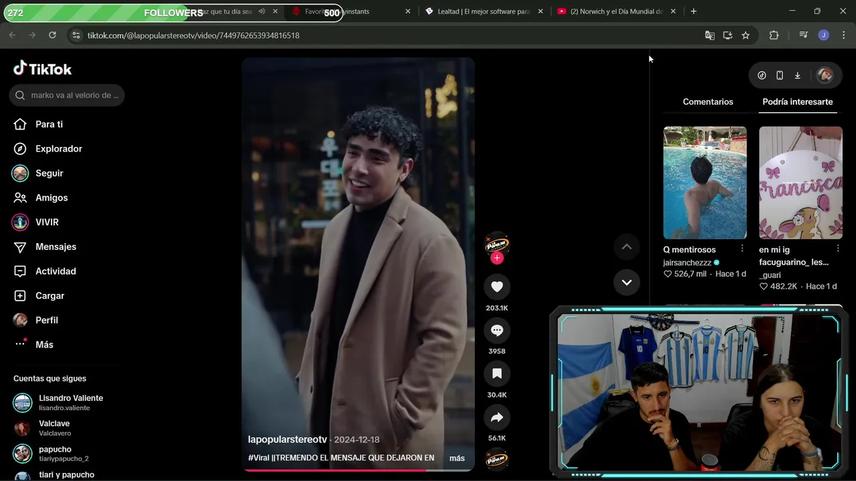Bookmark this page with the star icon
The height and width of the screenshot is (481, 856).
pyautogui.click(x=746, y=35)
